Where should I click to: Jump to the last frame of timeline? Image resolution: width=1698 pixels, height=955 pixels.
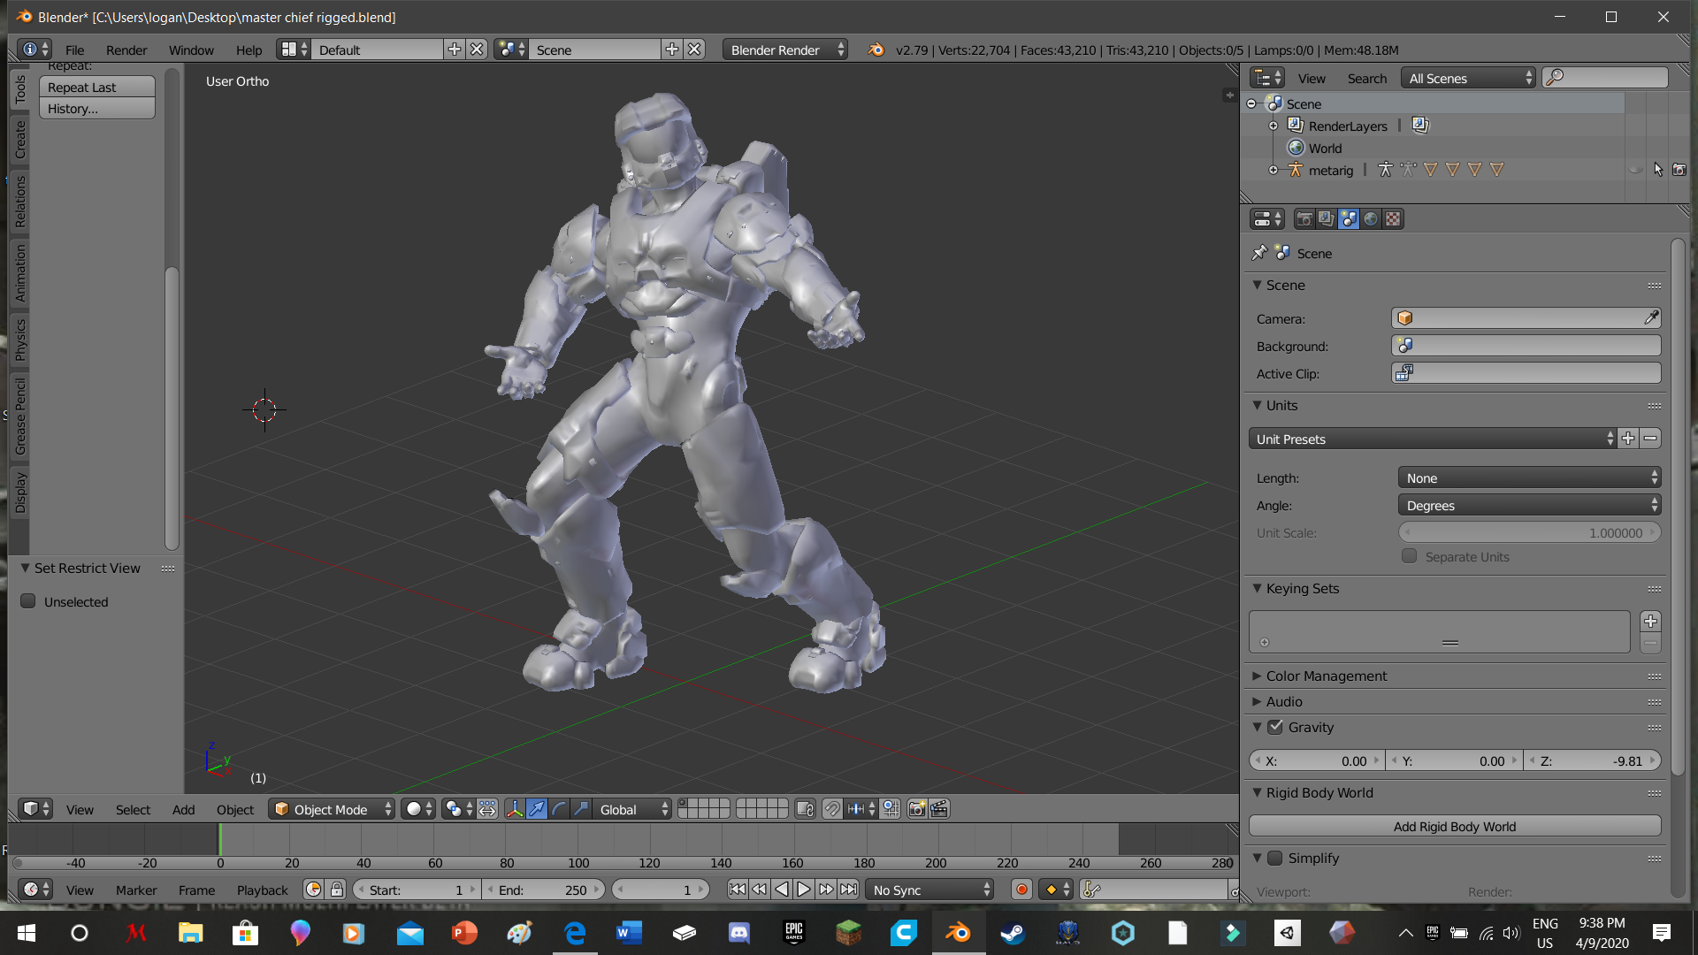tap(848, 890)
